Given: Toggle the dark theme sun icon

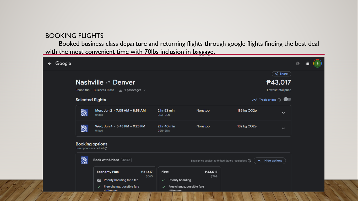Looking at the screenshot, I should point(298,63).
